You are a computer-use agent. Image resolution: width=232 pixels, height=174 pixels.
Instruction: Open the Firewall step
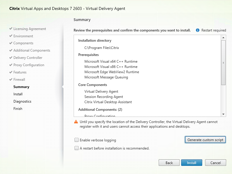(19, 79)
